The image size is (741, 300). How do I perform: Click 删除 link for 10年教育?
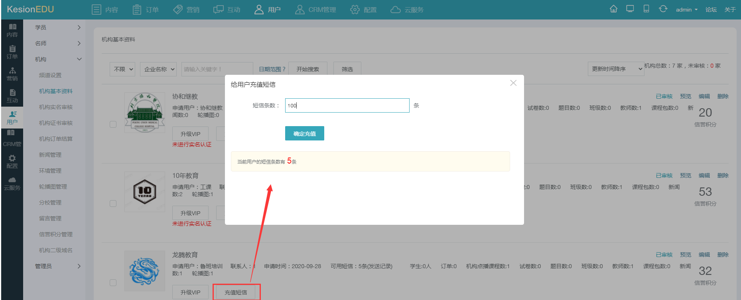click(x=723, y=175)
